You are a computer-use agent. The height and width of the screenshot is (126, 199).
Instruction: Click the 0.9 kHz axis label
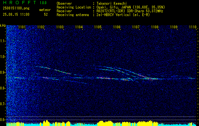(x=3, y=72)
